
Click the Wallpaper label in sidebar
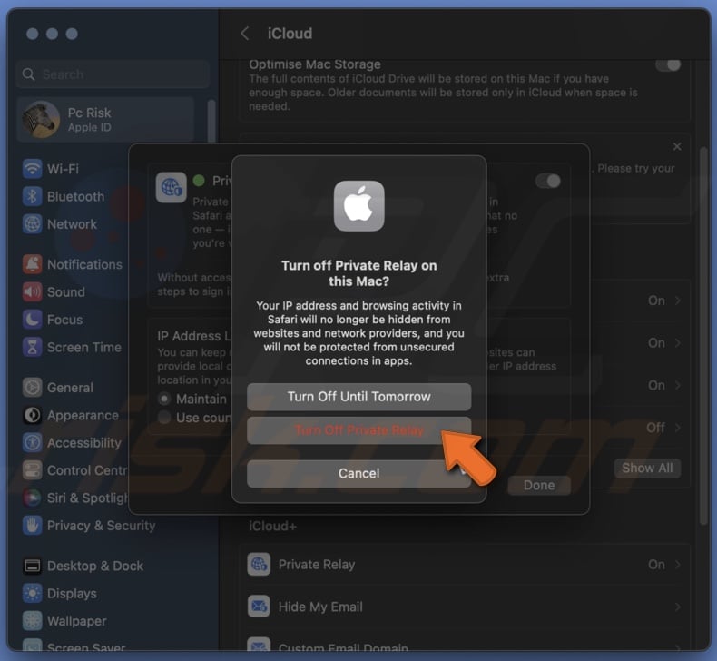pyautogui.click(x=76, y=621)
